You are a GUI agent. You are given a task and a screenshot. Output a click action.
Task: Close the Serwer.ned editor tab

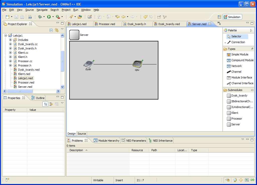coord(210,24)
